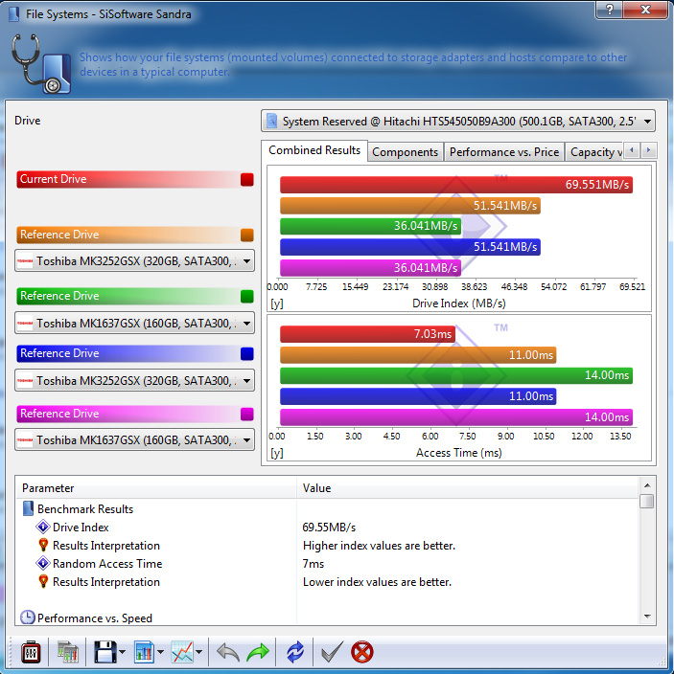
Task: Click the green 14.00ms access time bar
Action: click(456, 375)
